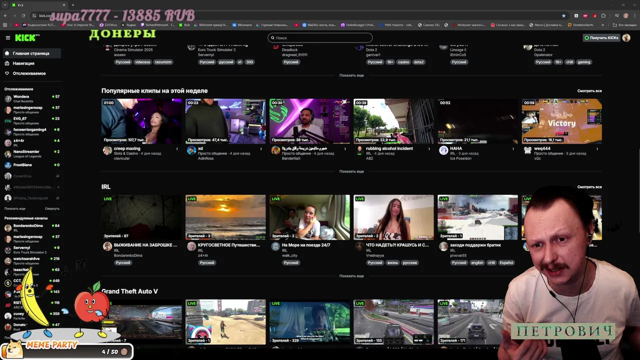Select the razumizm tag under asseev
Screen dimensions: 640x360
tap(163, 62)
